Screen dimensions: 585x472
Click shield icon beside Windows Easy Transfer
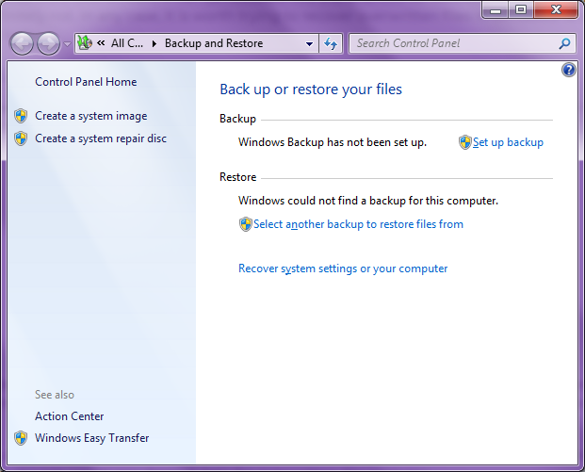21,438
